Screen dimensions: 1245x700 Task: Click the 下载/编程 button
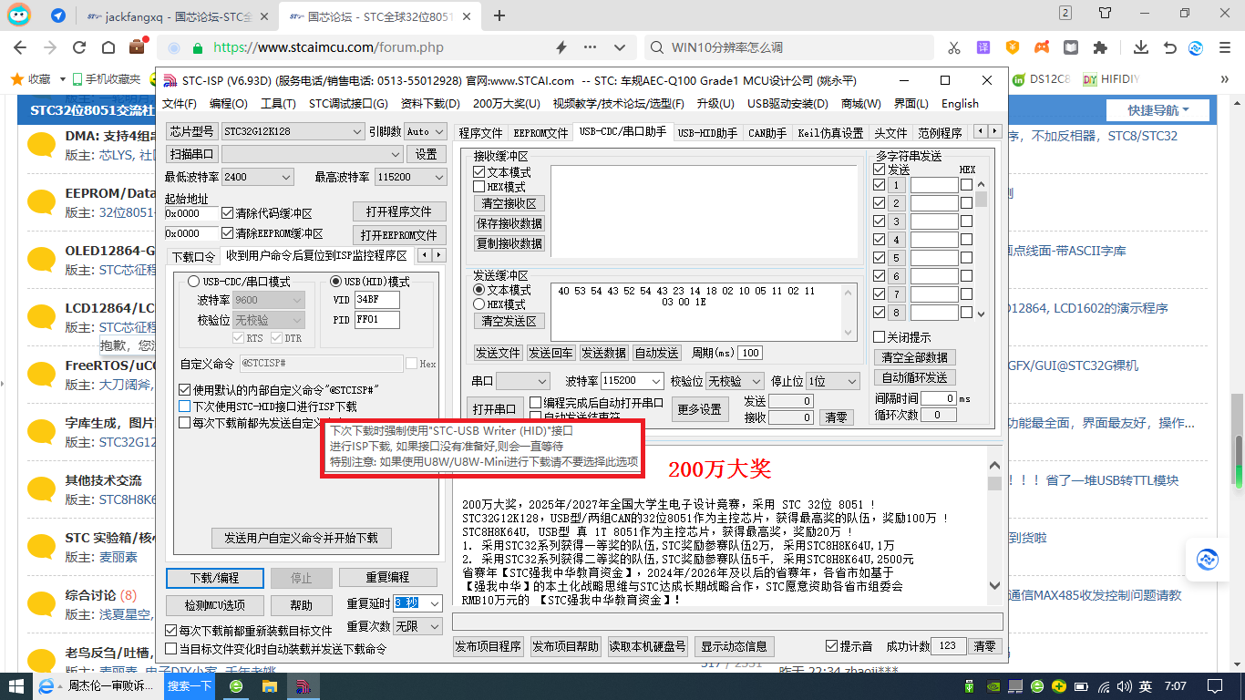(x=214, y=578)
